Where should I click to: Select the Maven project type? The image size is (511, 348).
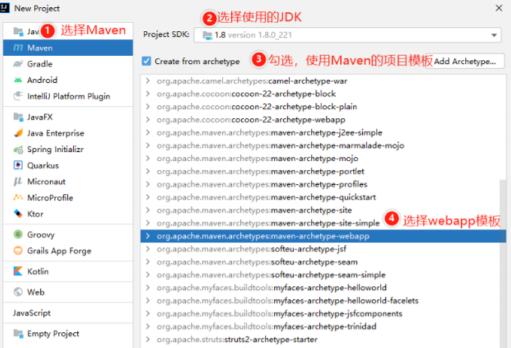(68, 48)
